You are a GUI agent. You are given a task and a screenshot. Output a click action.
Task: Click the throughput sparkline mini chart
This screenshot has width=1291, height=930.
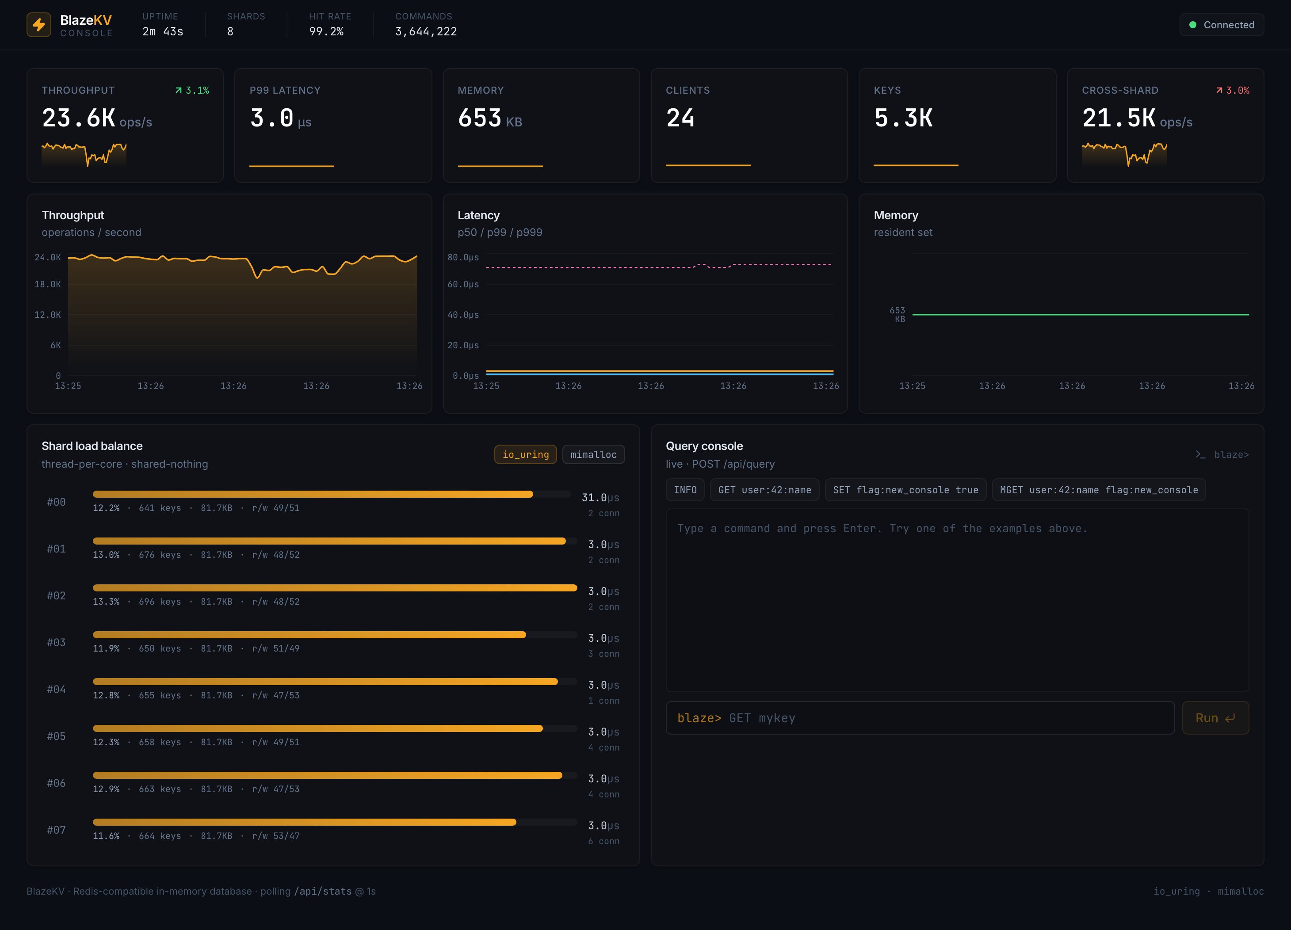coord(84,154)
